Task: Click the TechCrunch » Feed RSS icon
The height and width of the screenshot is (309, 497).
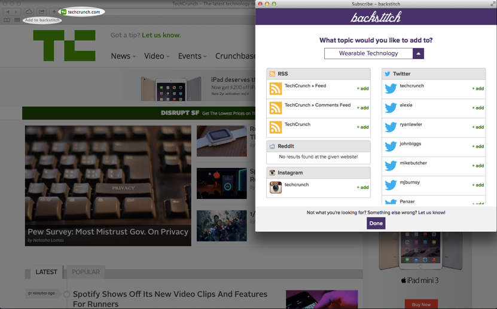Action: tap(276, 88)
